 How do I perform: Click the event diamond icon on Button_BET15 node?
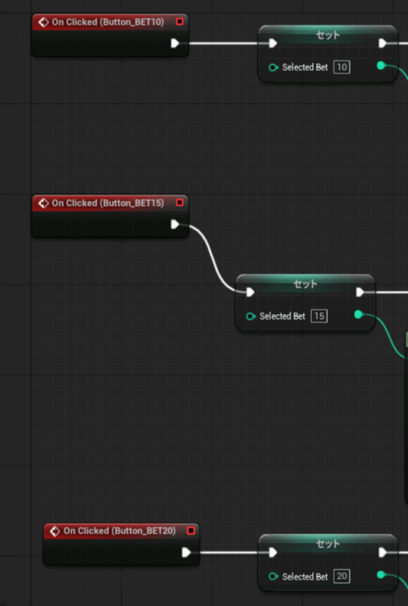[43, 203]
